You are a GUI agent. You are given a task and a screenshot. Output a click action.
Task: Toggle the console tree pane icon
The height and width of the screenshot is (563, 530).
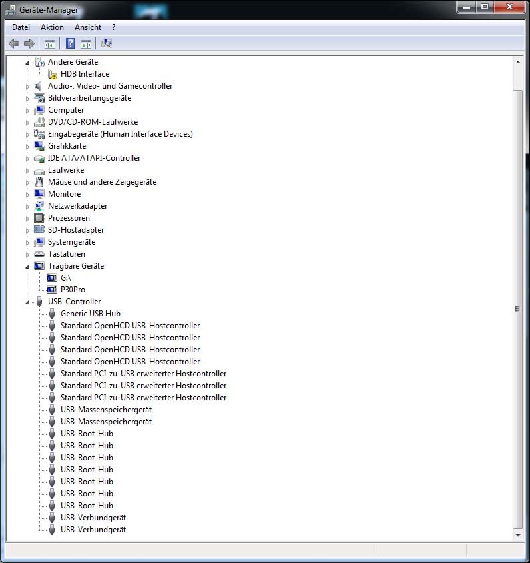point(49,43)
